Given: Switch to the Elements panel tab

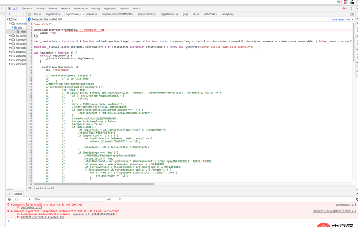Looking at the screenshot, I should [27, 8].
